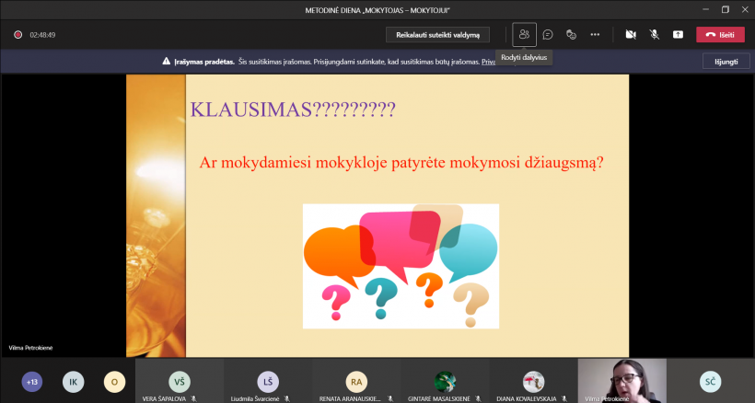The height and width of the screenshot is (403, 755).
Task: Open the meeting chat conversation
Action: point(548,35)
